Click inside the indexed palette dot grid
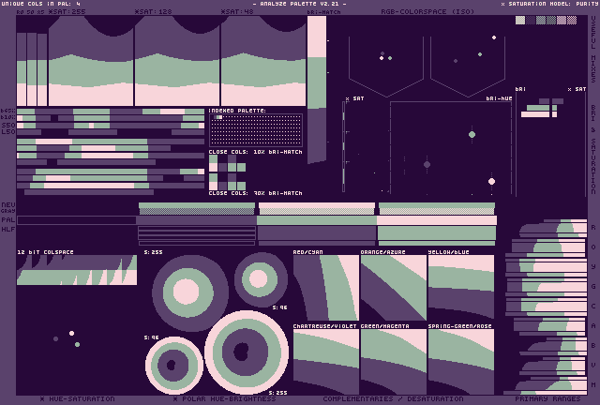Image resolution: width=600 pixels, height=405 pixels. coord(256,130)
